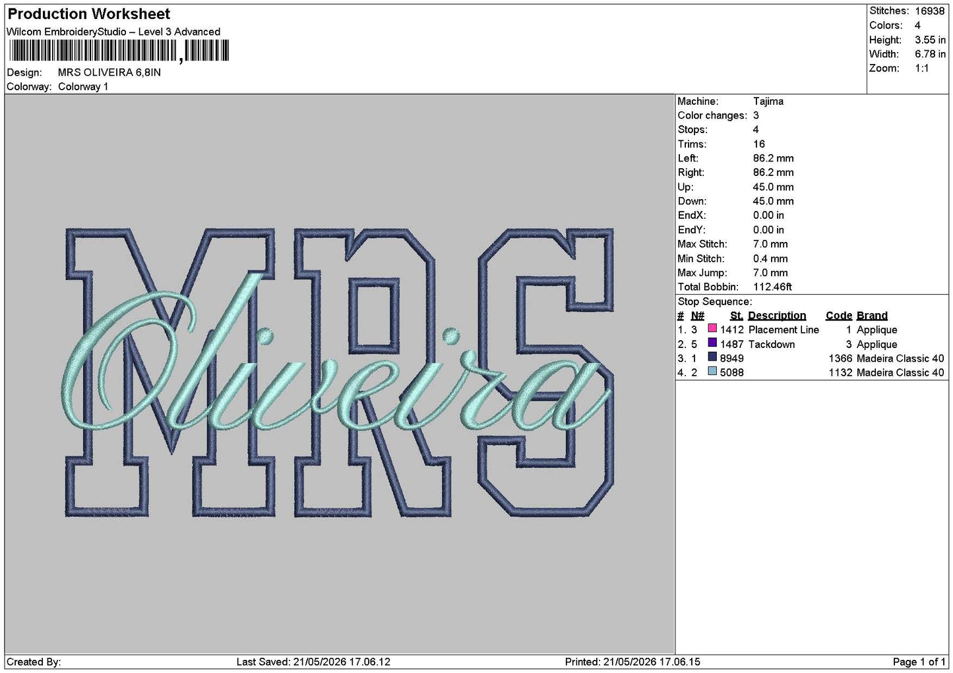Click 'Page 1 of 1' in the footer
This screenshot has height=673, width=953.
919,662
